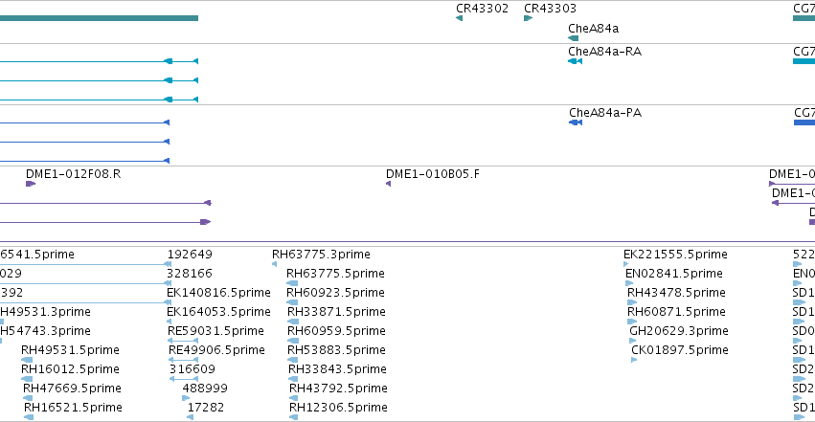
Task: Open the RE59031.5prime EST label
Action: coord(215,331)
